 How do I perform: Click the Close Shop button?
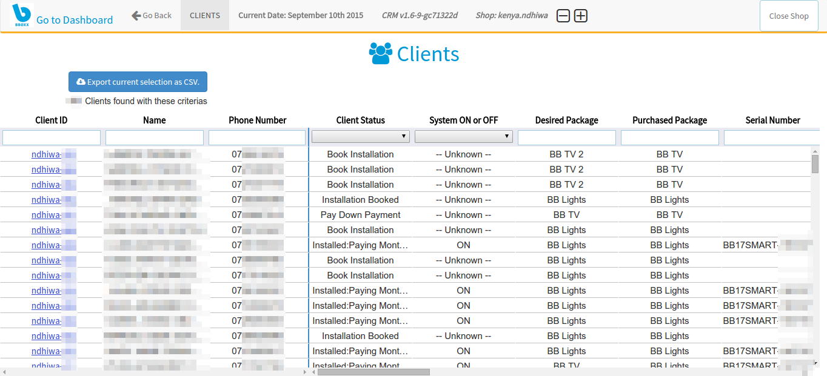[789, 16]
